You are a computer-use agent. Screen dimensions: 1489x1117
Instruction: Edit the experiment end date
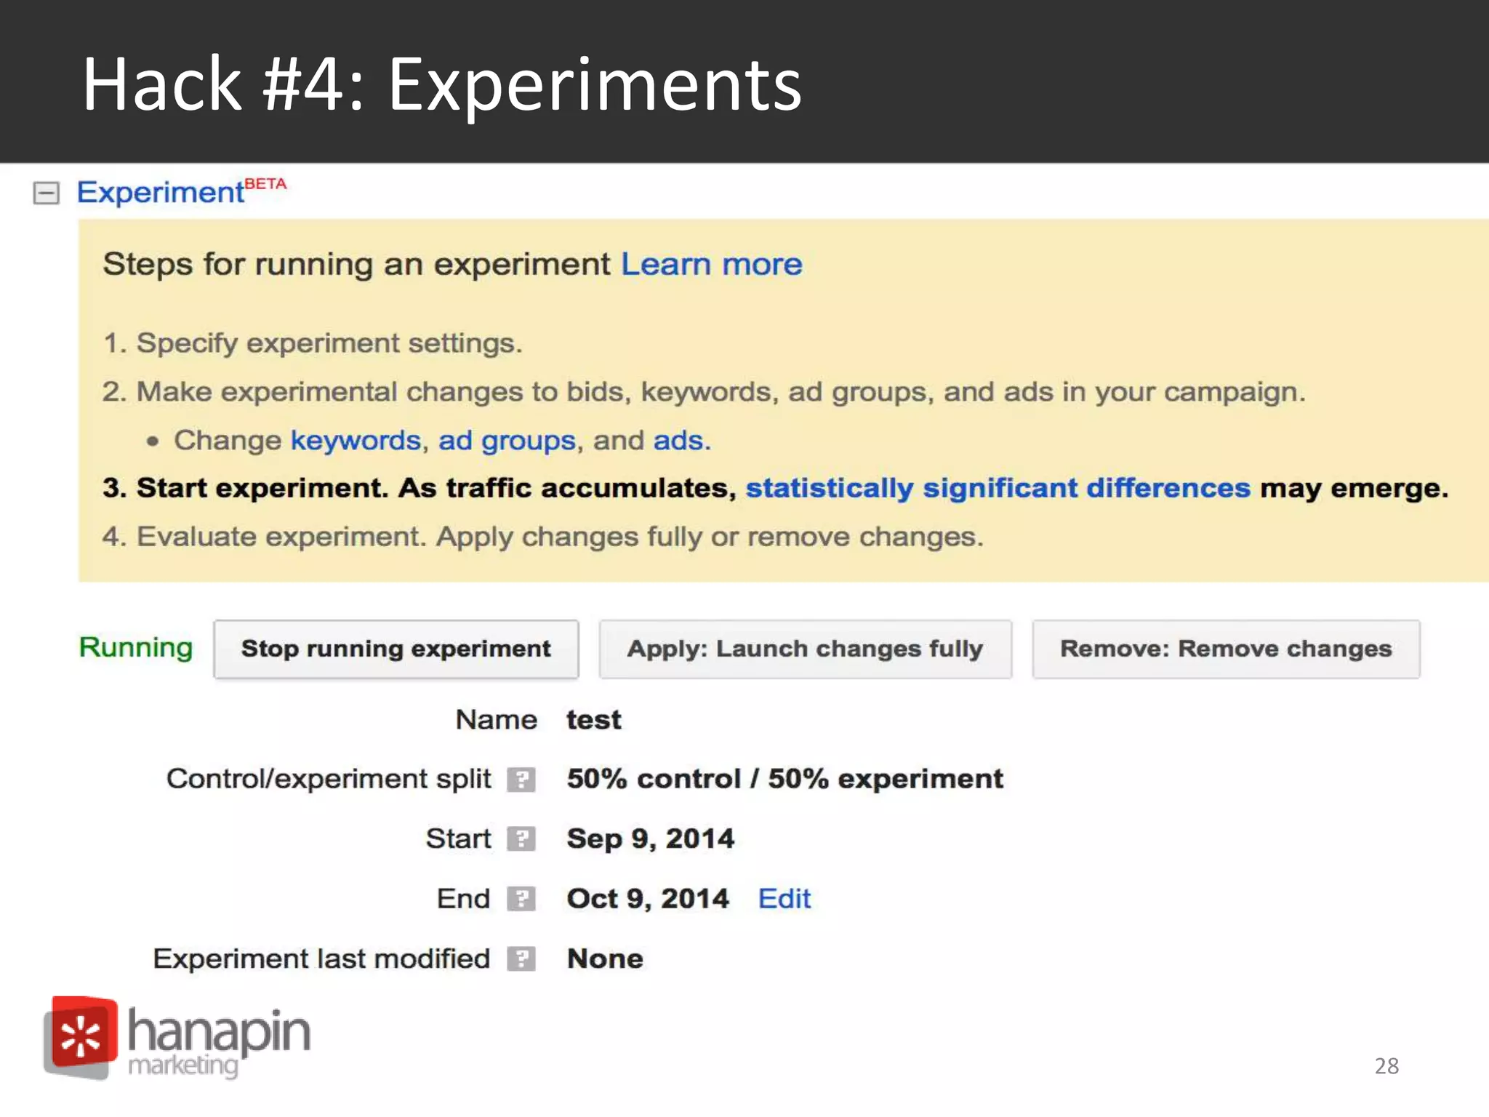(784, 899)
